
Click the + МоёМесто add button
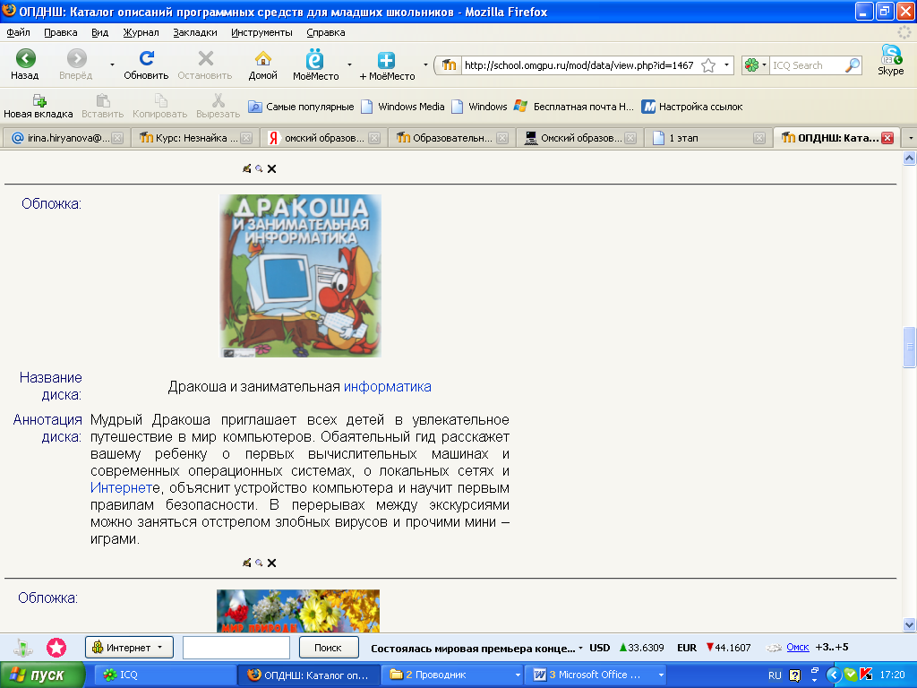coord(387,64)
